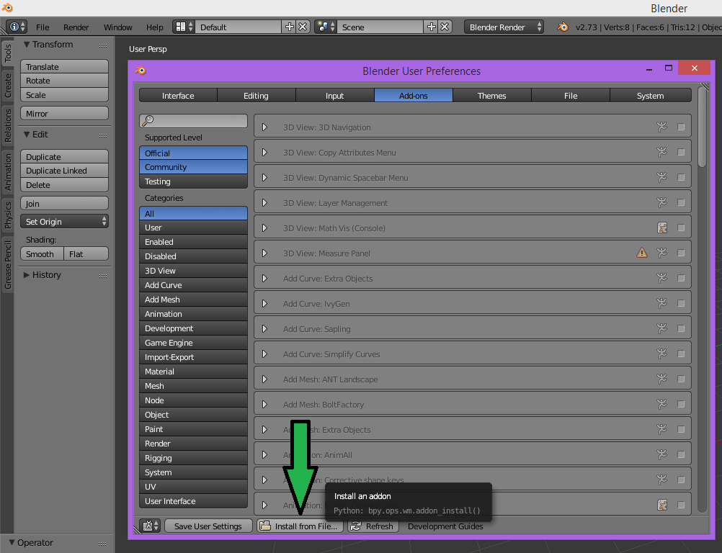Click the add-on search input field
Viewport: 722px width, 553px height.
click(193, 121)
